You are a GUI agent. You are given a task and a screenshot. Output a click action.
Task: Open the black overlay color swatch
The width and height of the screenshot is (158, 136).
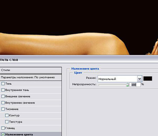(x=148, y=78)
